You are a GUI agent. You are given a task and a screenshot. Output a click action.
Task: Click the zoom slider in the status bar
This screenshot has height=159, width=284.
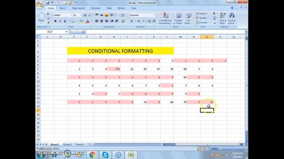pos(233,148)
